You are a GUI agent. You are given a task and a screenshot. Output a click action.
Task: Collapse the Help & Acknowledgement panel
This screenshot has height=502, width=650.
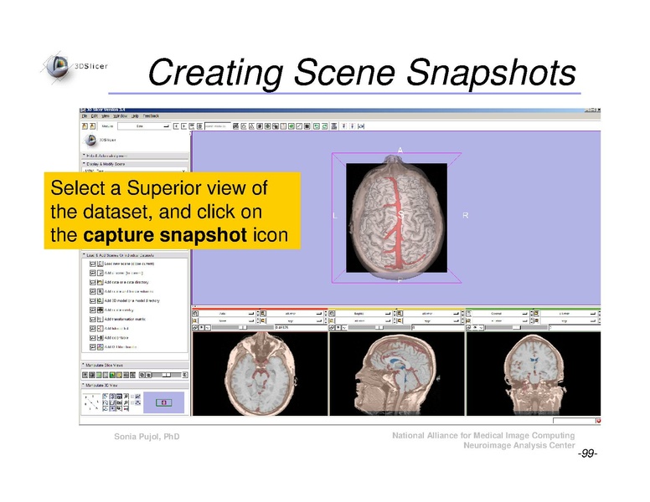[x=135, y=156]
